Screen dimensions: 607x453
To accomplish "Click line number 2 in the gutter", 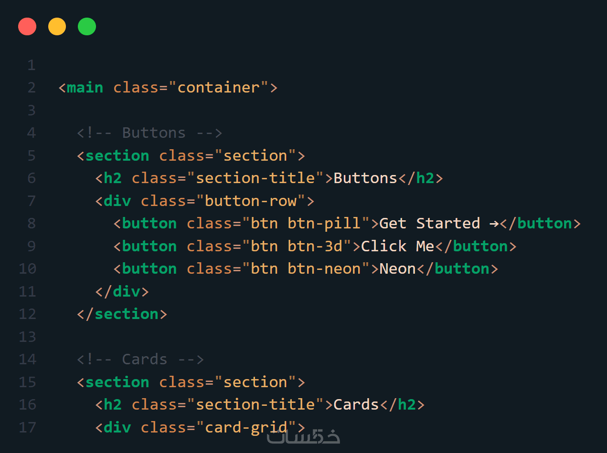I will click(32, 88).
